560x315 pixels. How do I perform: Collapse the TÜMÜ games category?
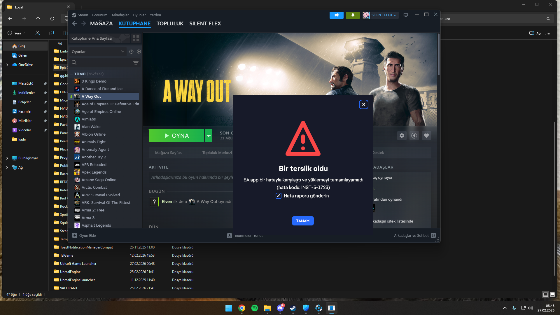pyautogui.click(x=71, y=74)
